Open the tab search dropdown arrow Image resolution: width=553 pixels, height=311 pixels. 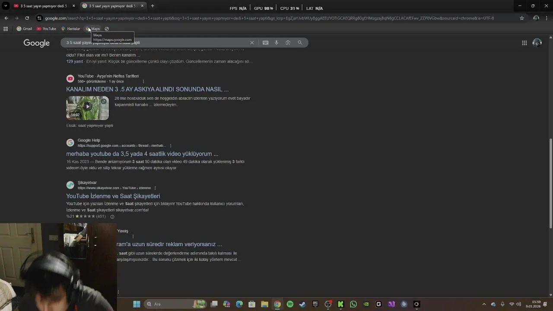pos(6,6)
